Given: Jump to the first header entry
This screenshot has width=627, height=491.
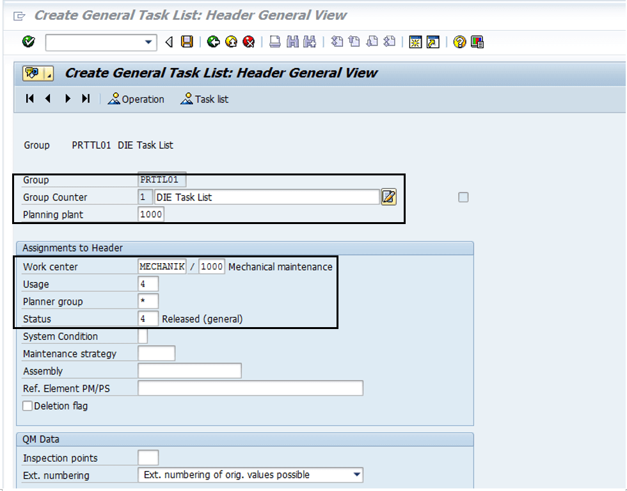Looking at the screenshot, I should coord(29,99).
